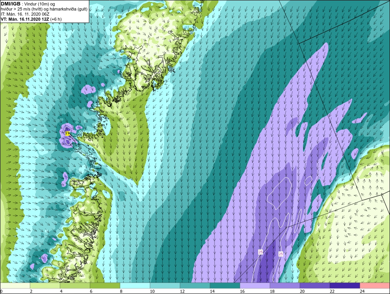
Task: Click the left "25" gust contour label
Action: coord(261,252)
